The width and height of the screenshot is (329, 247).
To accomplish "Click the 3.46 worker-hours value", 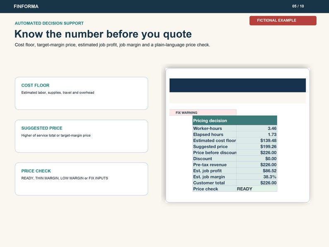I will [x=272, y=128].
